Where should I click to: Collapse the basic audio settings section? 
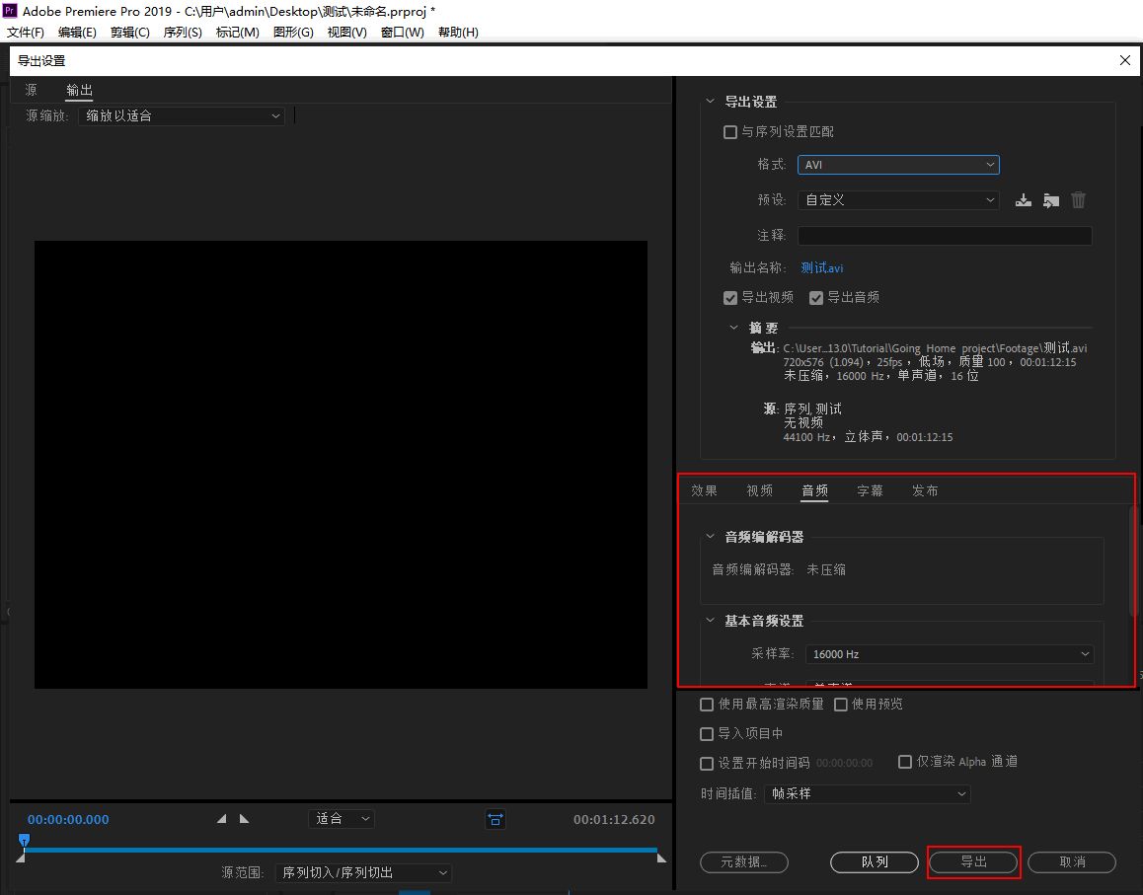coord(710,621)
